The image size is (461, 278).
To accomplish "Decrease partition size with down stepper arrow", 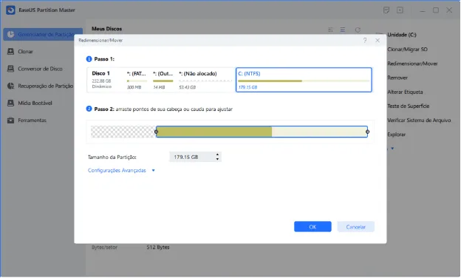I will 217,159.
